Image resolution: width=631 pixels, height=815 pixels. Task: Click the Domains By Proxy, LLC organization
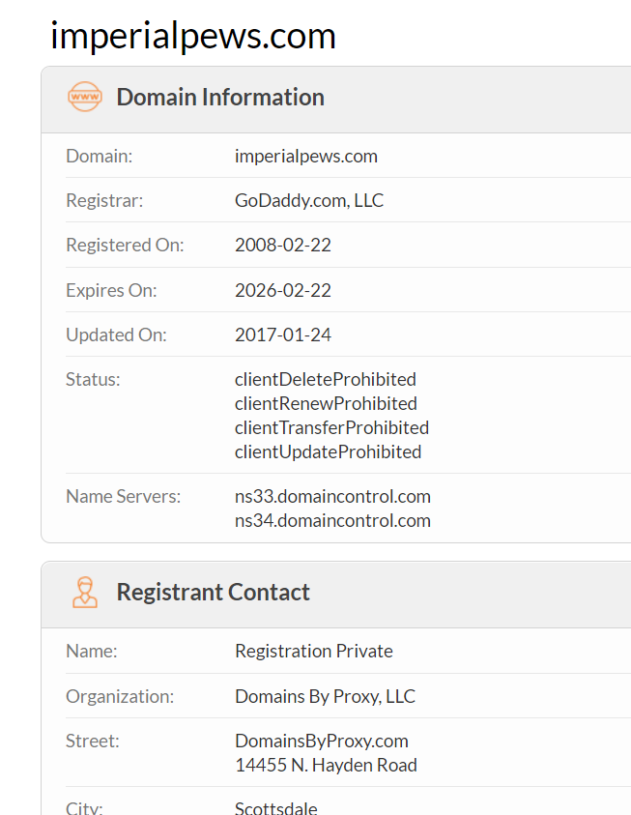point(325,696)
